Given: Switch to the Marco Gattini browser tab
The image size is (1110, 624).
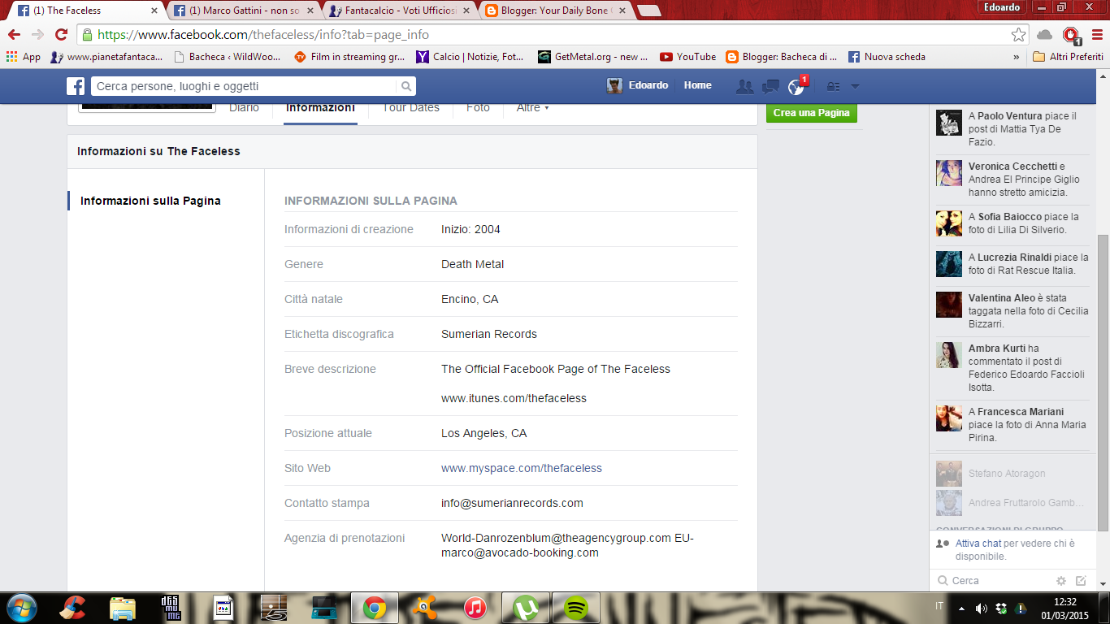Looking at the screenshot, I should (x=245, y=11).
